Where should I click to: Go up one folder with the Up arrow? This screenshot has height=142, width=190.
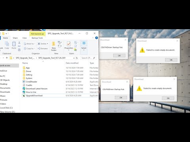coord(7,58)
